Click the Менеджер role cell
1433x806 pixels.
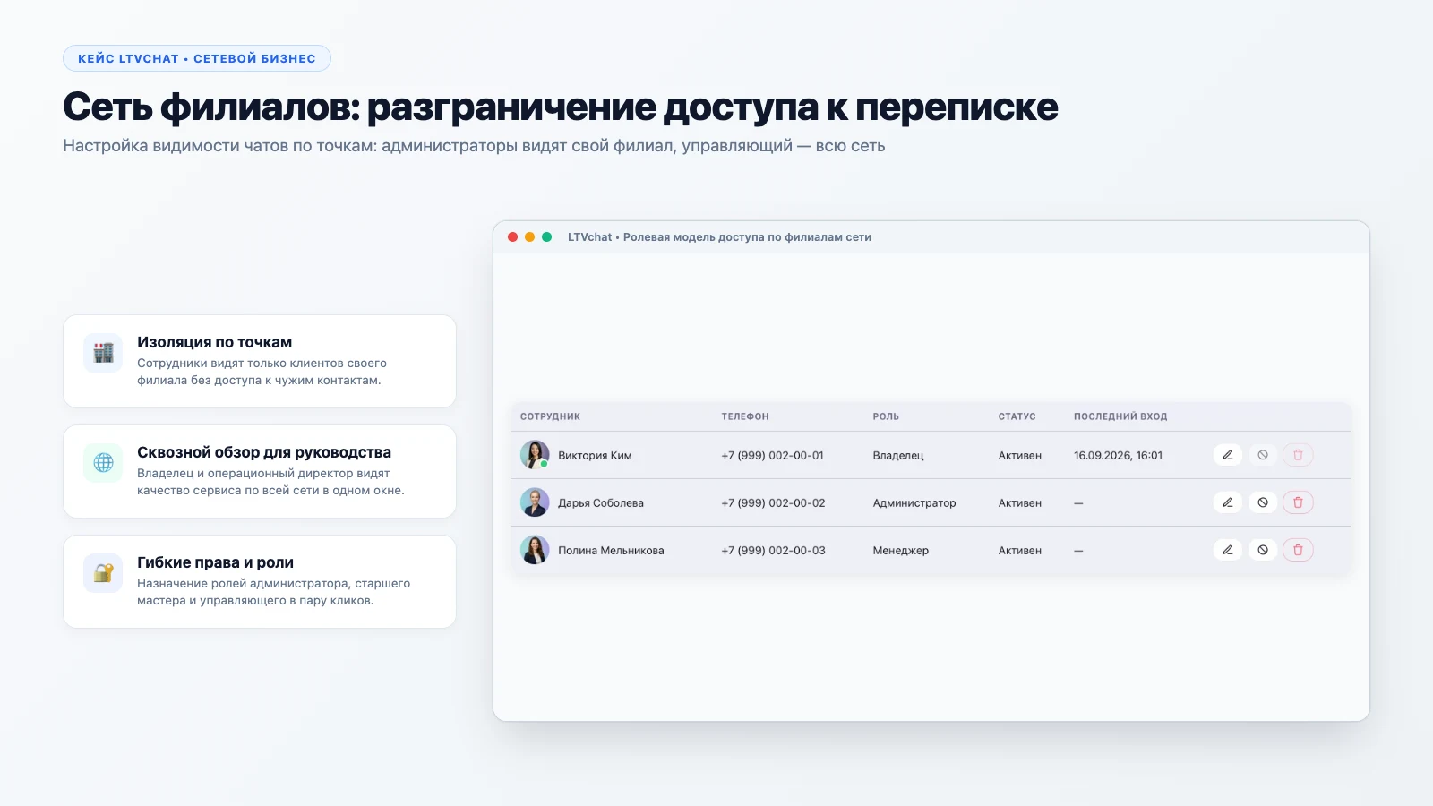pyautogui.click(x=901, y=551)
